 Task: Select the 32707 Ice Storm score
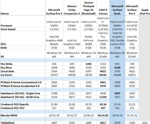click(54, 75)
